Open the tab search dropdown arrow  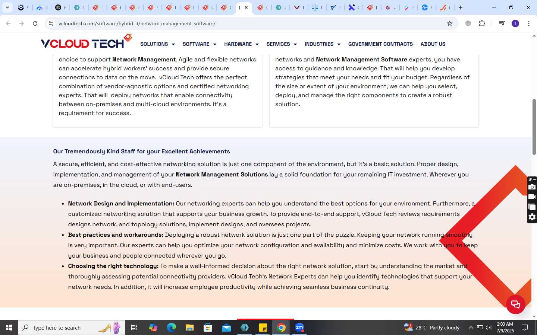(7, 7)
